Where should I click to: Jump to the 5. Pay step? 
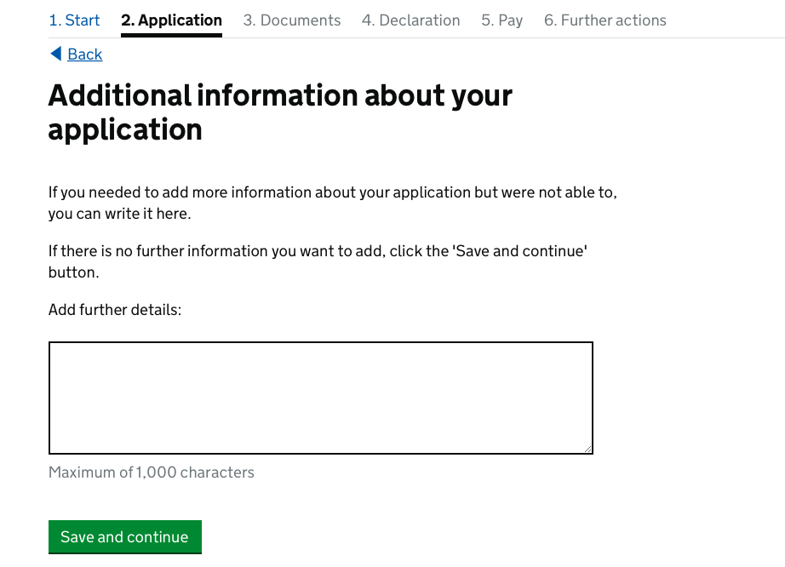(x=501, y=20)
